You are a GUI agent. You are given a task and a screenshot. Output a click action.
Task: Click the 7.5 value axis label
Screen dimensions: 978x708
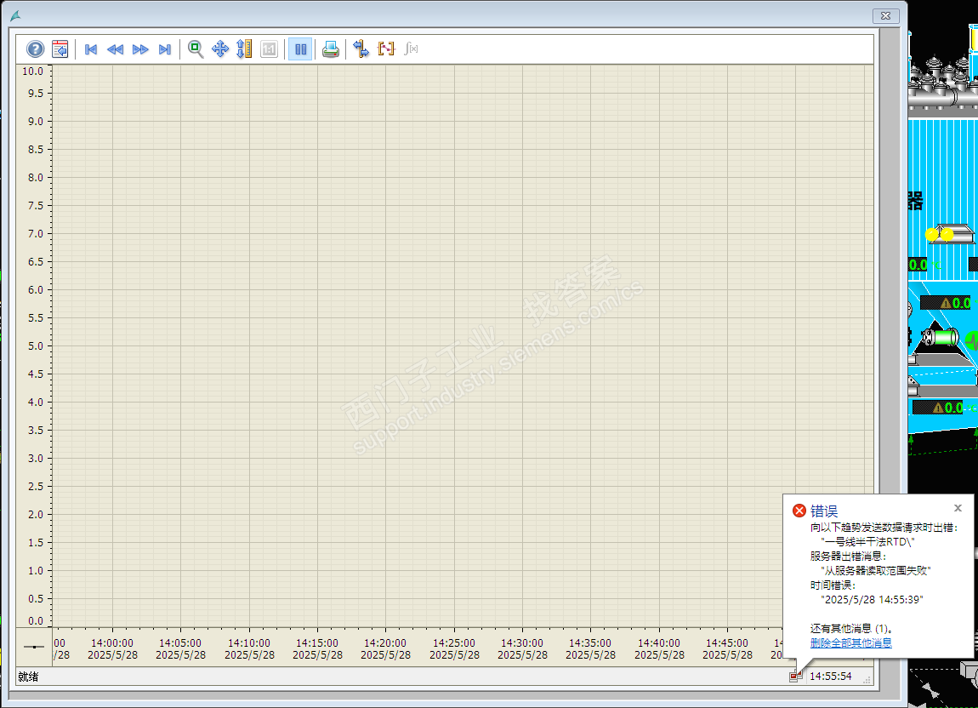(x=36, y=205)
